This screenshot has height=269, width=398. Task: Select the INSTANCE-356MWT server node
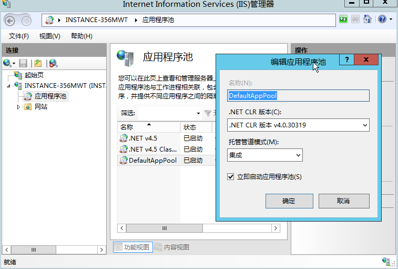[65, 86]
